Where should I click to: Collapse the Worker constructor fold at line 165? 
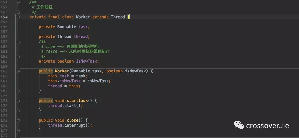click(x=18, y=71)
